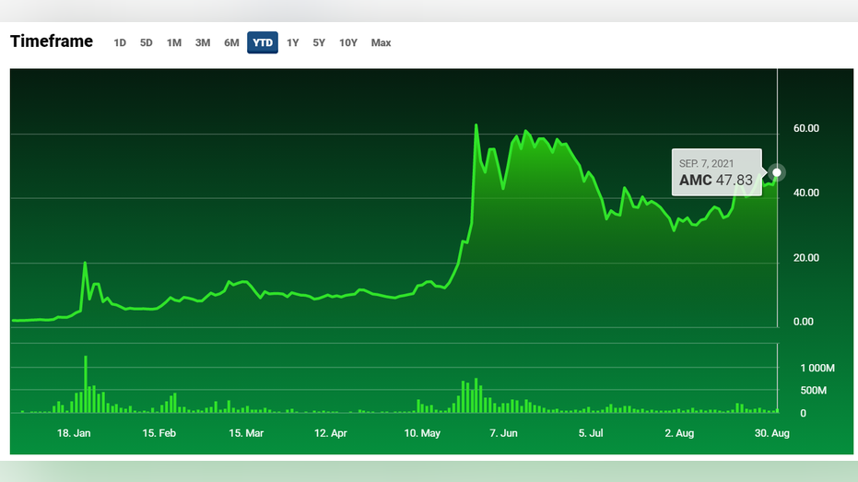Switch to the 5Y timeframe
Image resolution: width=858 pixels, height=482 pixels.
(x=319, y=42)
